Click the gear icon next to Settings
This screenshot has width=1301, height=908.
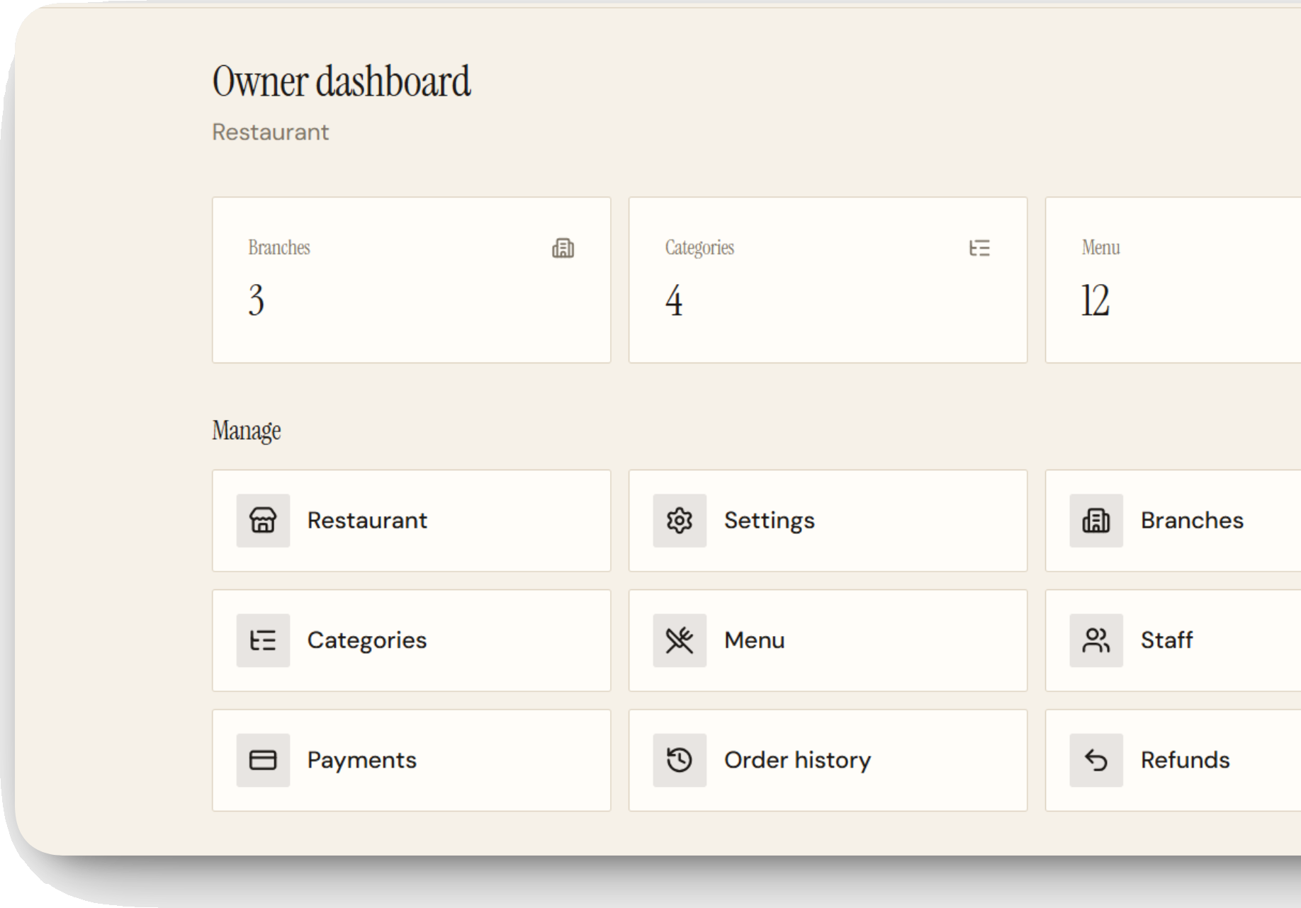680,521
